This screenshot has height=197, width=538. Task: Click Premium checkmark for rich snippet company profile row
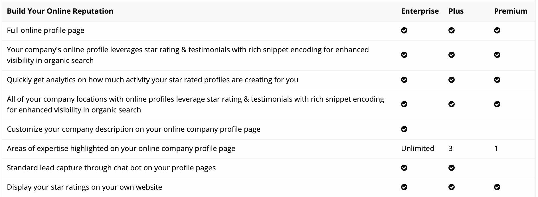(x=497, y=55)
